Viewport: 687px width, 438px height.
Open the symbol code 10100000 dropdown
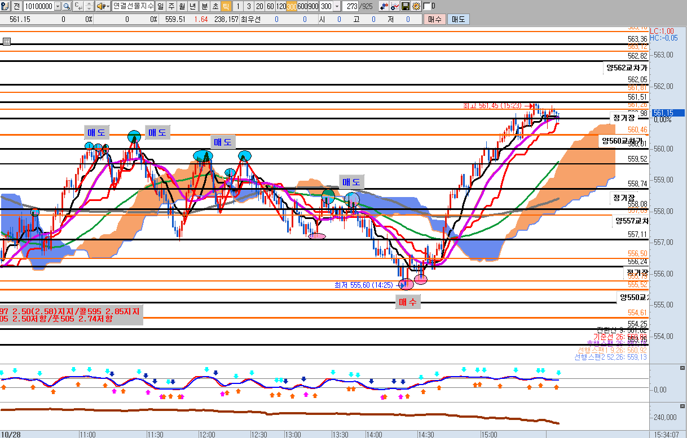pyautogui.click(x=58, y=6)
